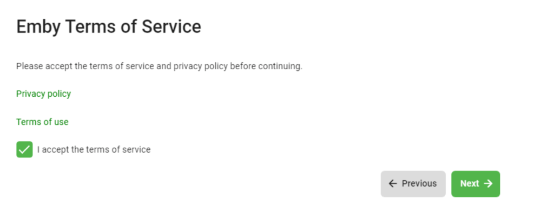View Emby's privacy policy page
This screenshot has height=218, width=554.
tap(43, 94)
